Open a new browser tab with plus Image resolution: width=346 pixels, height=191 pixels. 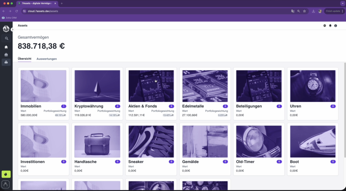61,3
